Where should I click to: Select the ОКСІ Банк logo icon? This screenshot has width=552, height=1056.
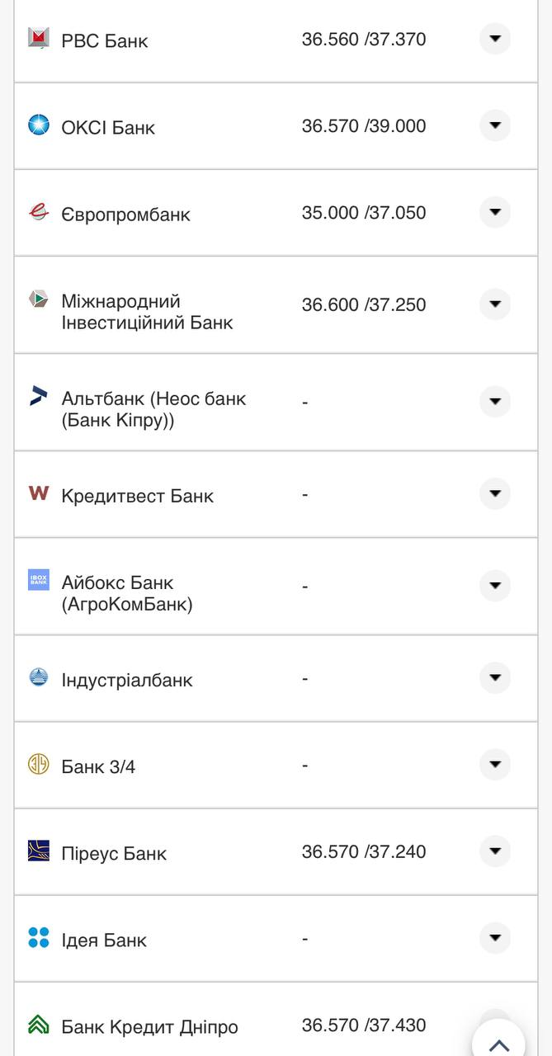click(37, 124)
